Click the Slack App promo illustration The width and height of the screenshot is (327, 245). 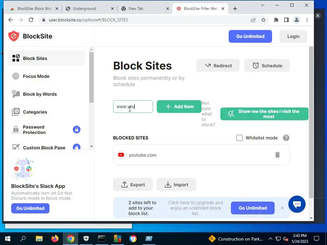(23, 169)
